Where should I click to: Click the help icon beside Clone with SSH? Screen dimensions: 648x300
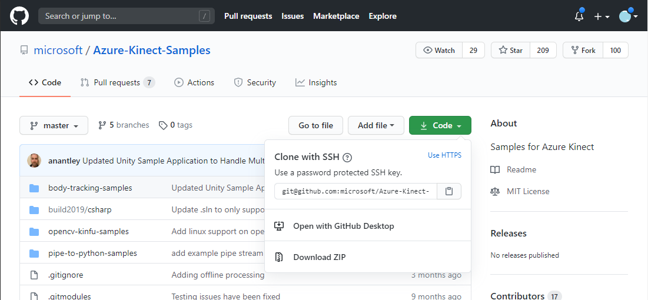click(347, 157)
